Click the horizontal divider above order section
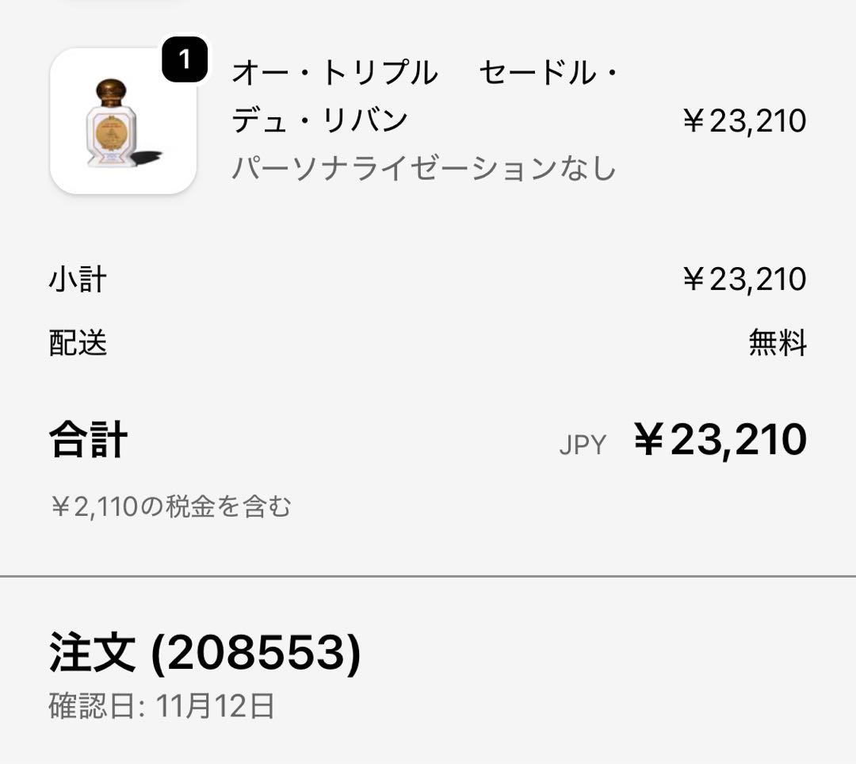This screenshot has width=856, height=764. (428, 576)
